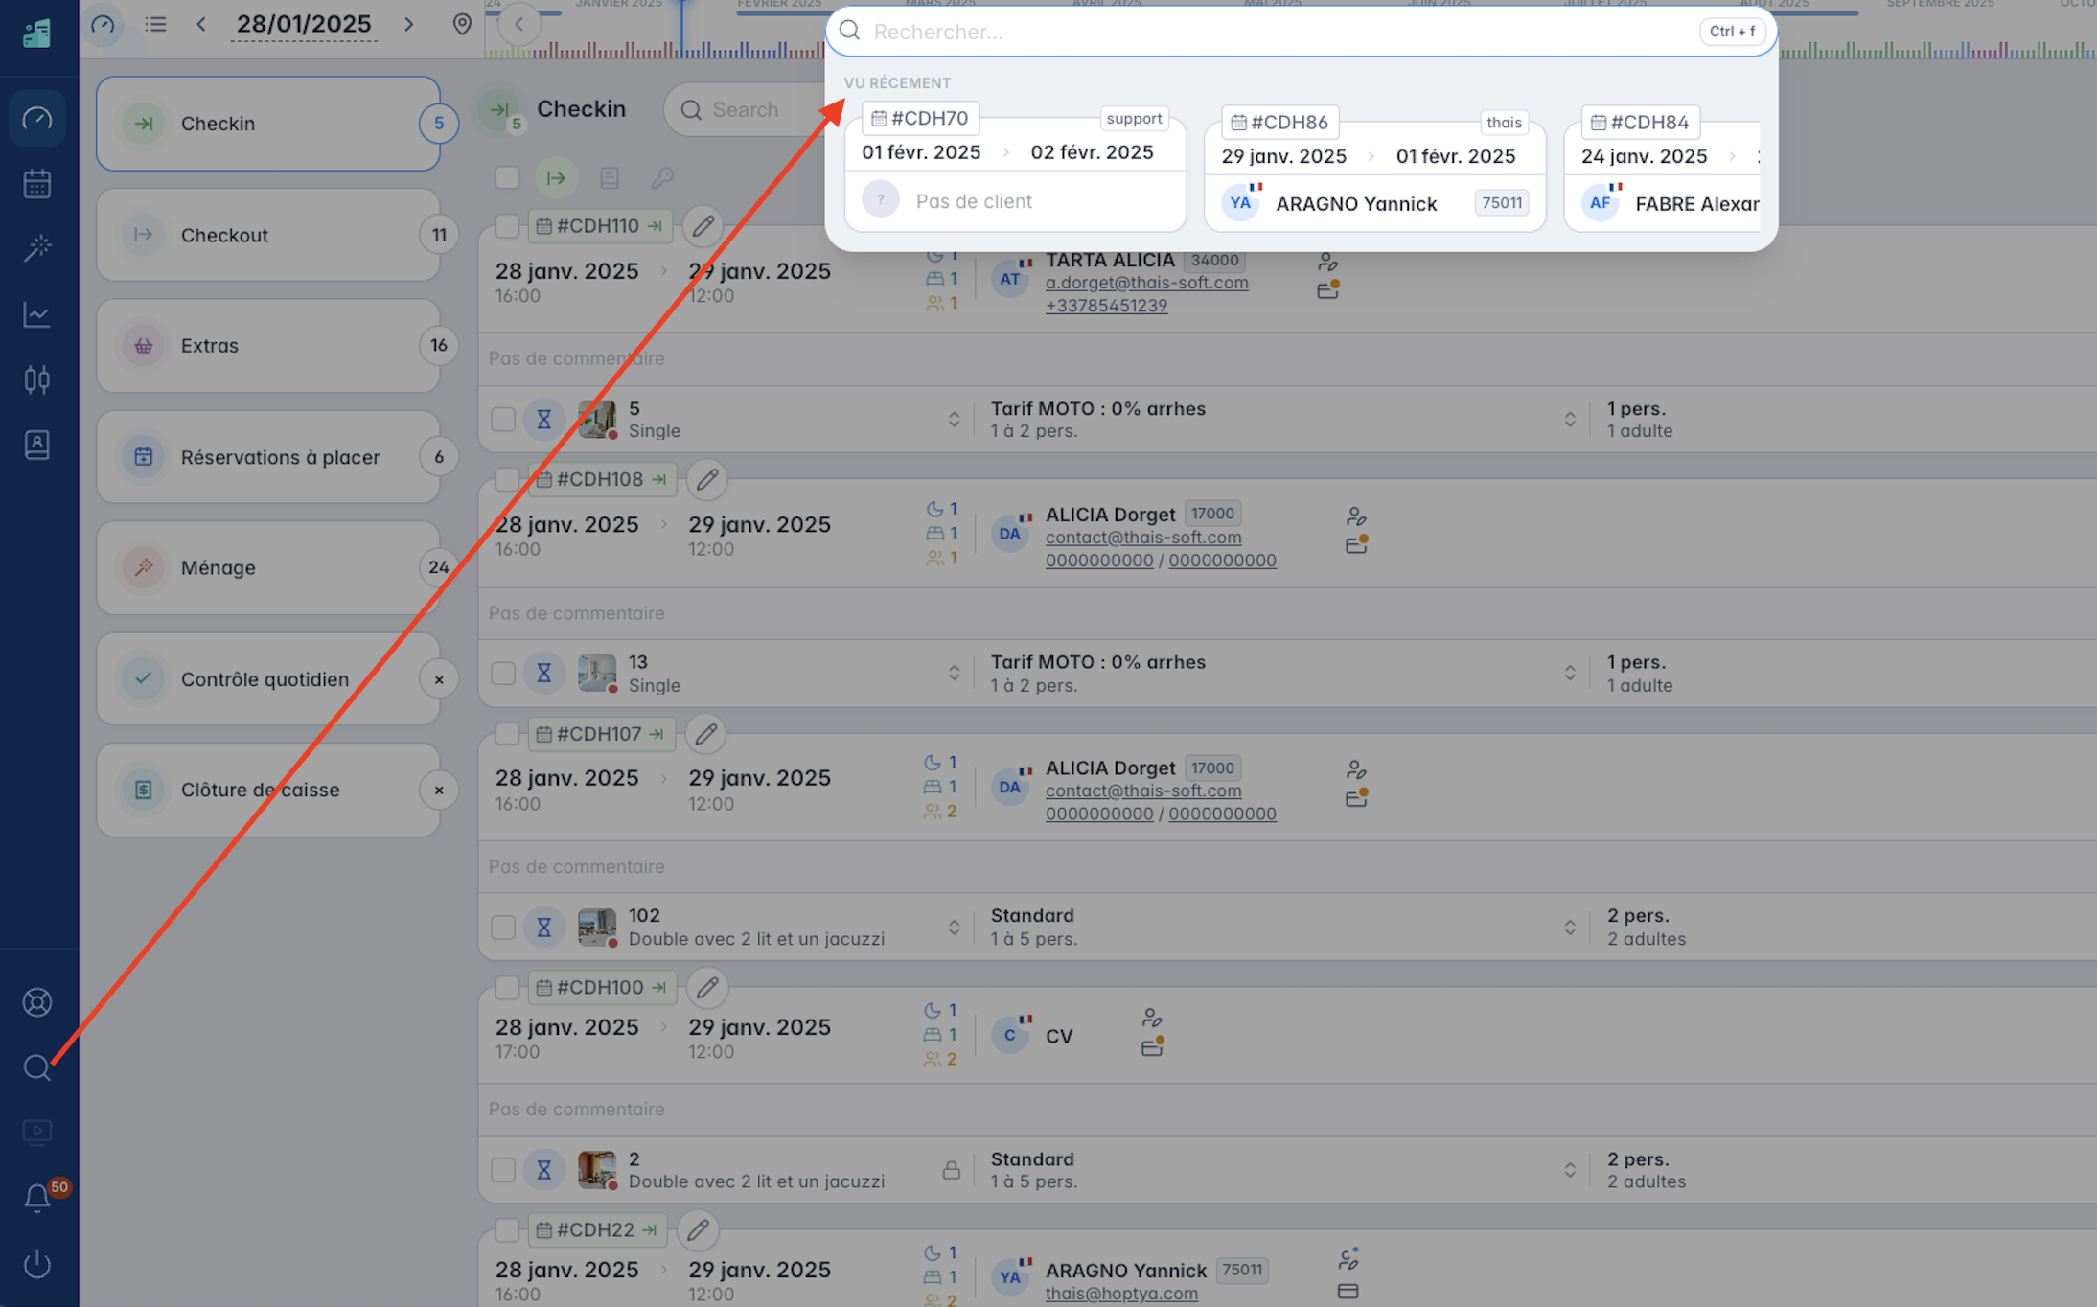Expand room selector for room 102
Screen dimensions: 2097x1307
[x=954, y=927]
